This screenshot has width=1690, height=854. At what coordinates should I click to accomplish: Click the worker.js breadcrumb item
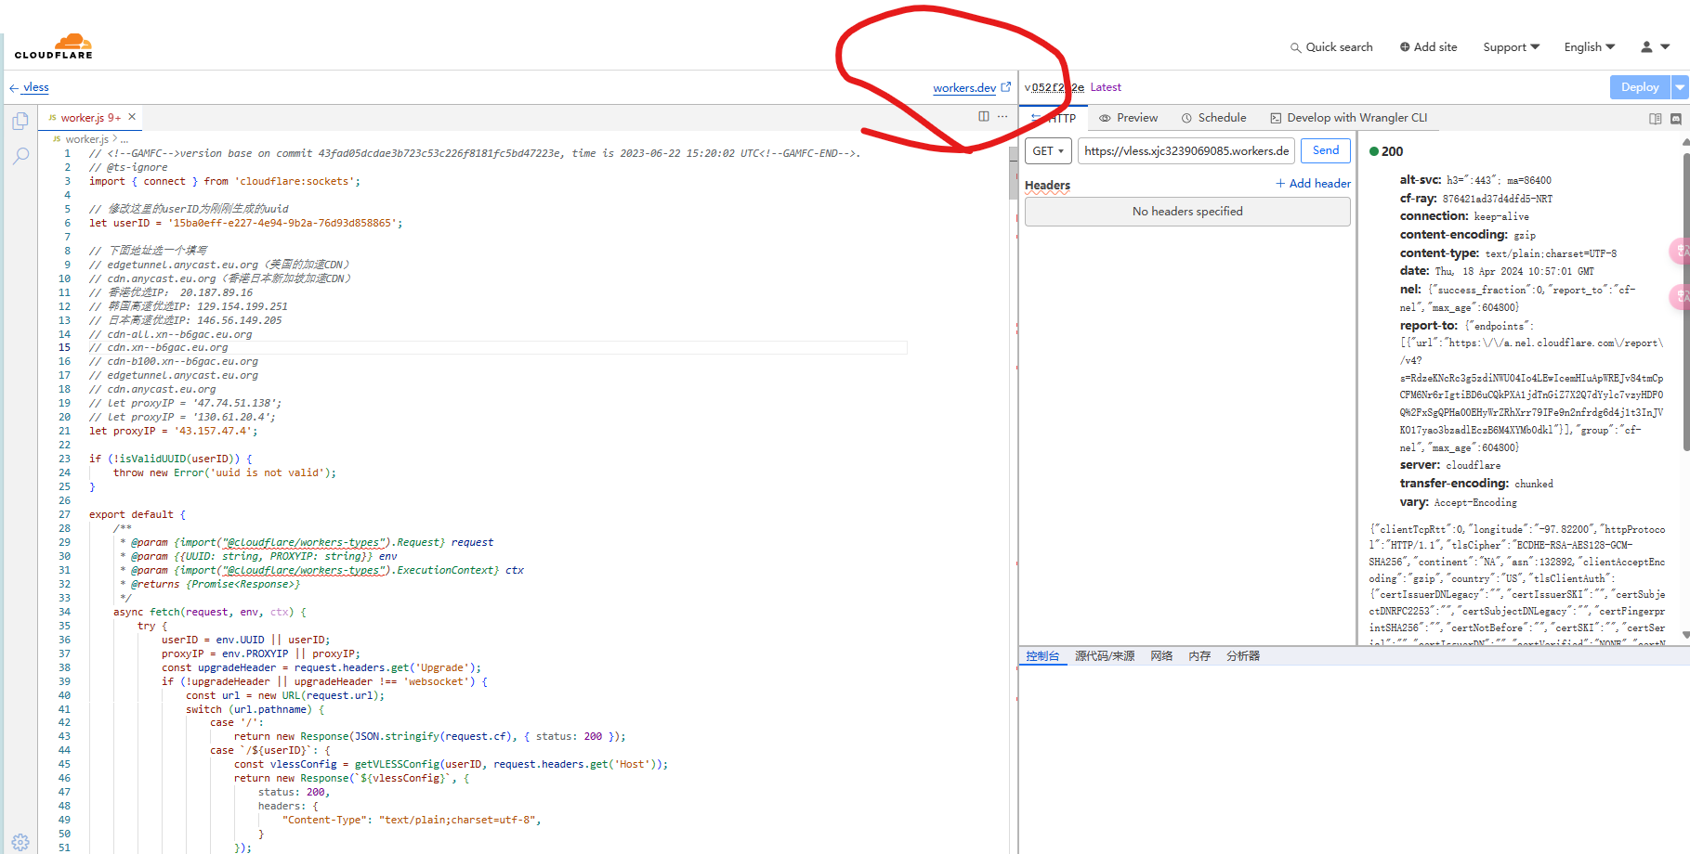pos(86,139)
